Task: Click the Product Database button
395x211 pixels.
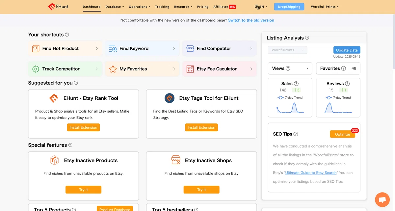Action: tap(115, 209)
